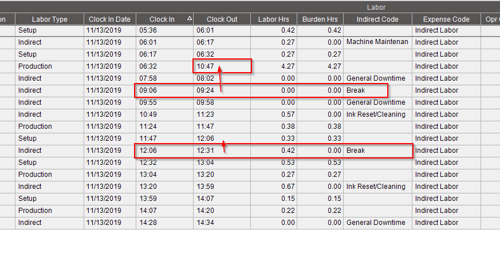Select Clock In cell 11:24

(x=164, y=126)
